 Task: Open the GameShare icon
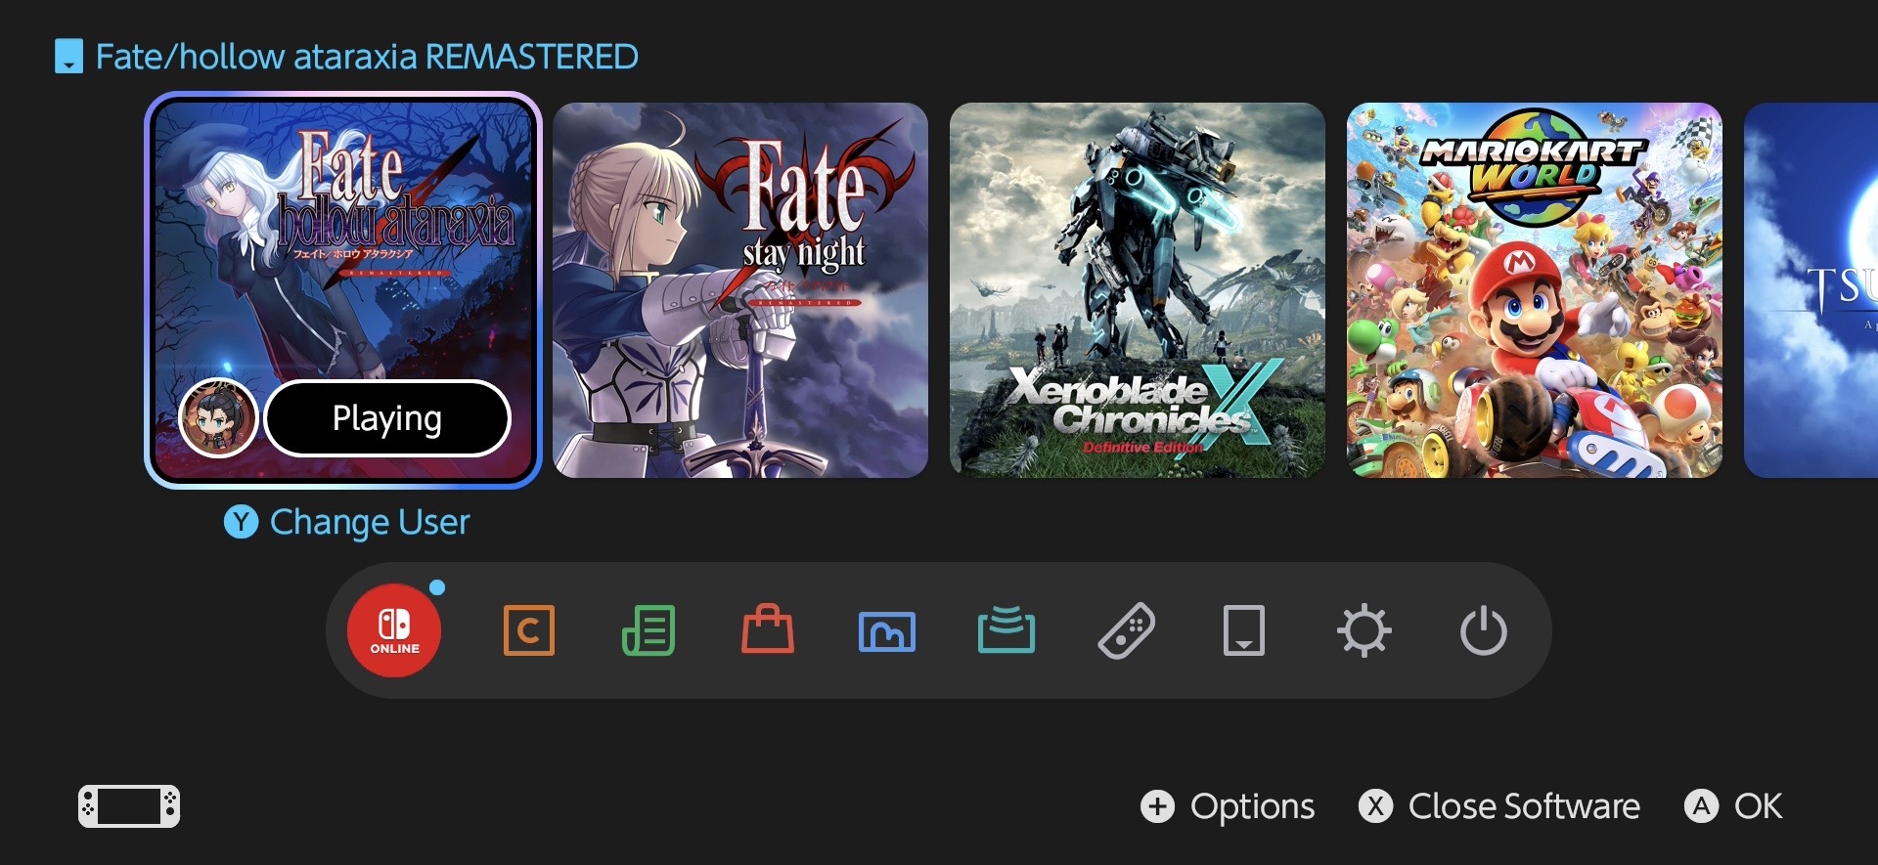tap(1006, 630)
